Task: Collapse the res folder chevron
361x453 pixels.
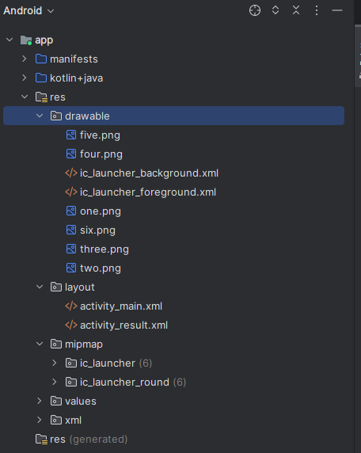Action: [x=25, y=97]
